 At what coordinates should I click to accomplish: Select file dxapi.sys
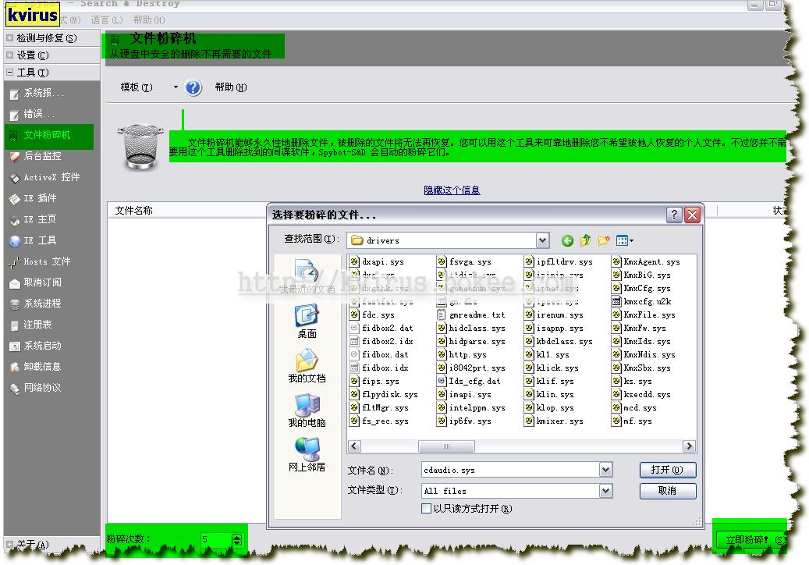(x=377, y=262)
